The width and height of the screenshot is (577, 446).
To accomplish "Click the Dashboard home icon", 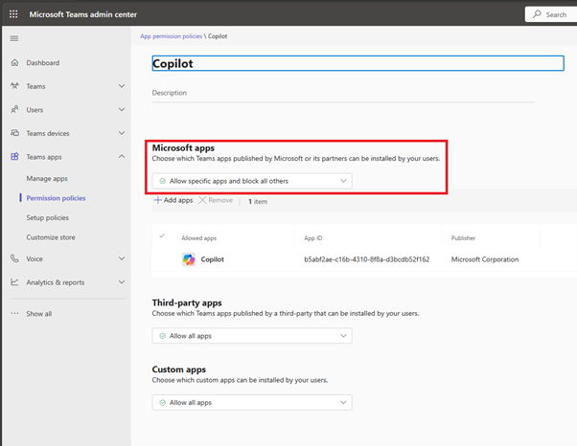I will pyautogui.click(x=14, y=63).
